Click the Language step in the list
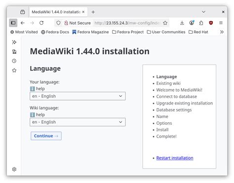234x183 pixels. coord(166,76)
